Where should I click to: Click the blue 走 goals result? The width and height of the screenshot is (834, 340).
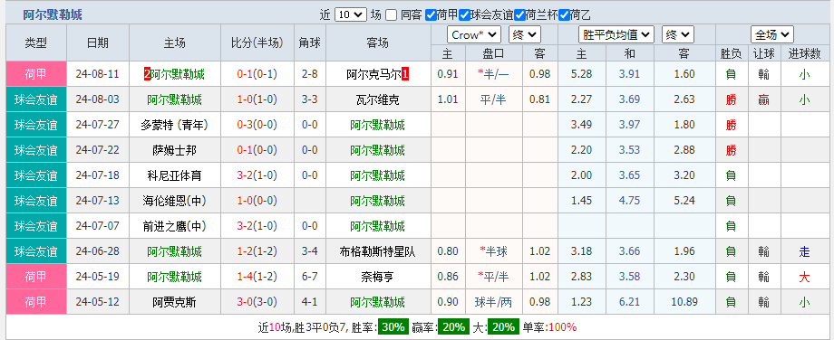click(804, 251)
